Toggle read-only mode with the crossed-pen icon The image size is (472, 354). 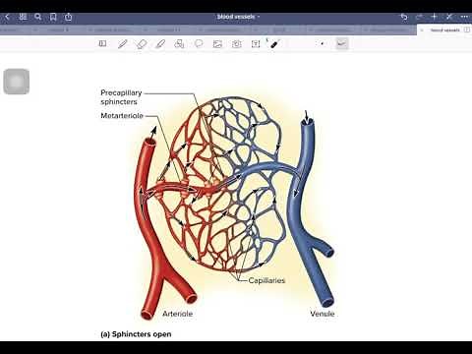click(x=449, y=17)
